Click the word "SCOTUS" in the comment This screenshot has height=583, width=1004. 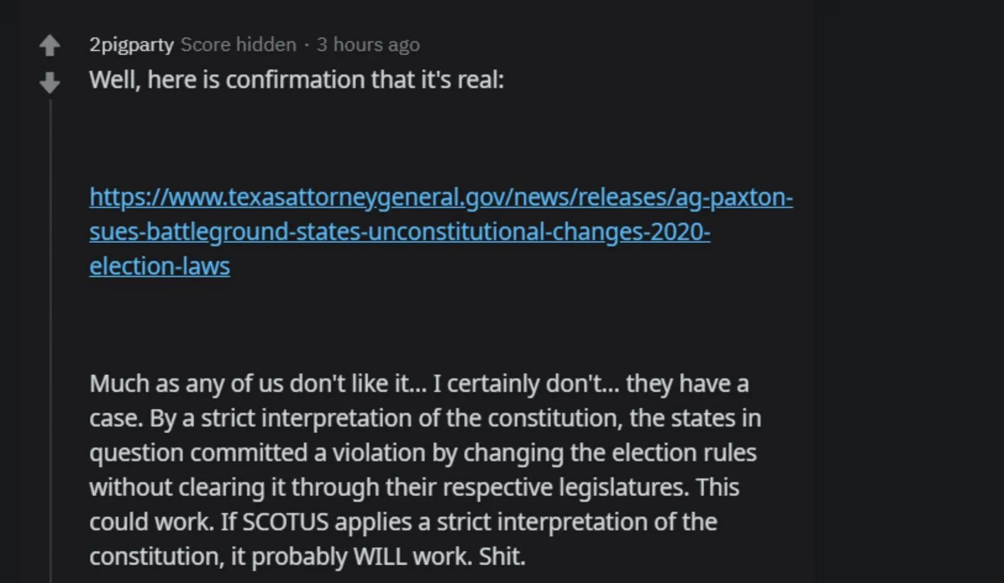point(285,522)
